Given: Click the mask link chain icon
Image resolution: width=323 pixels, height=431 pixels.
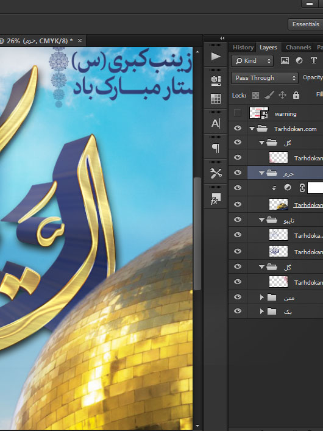Looking at the screenshot, I should pyautogui.click(x=302, y=188).
